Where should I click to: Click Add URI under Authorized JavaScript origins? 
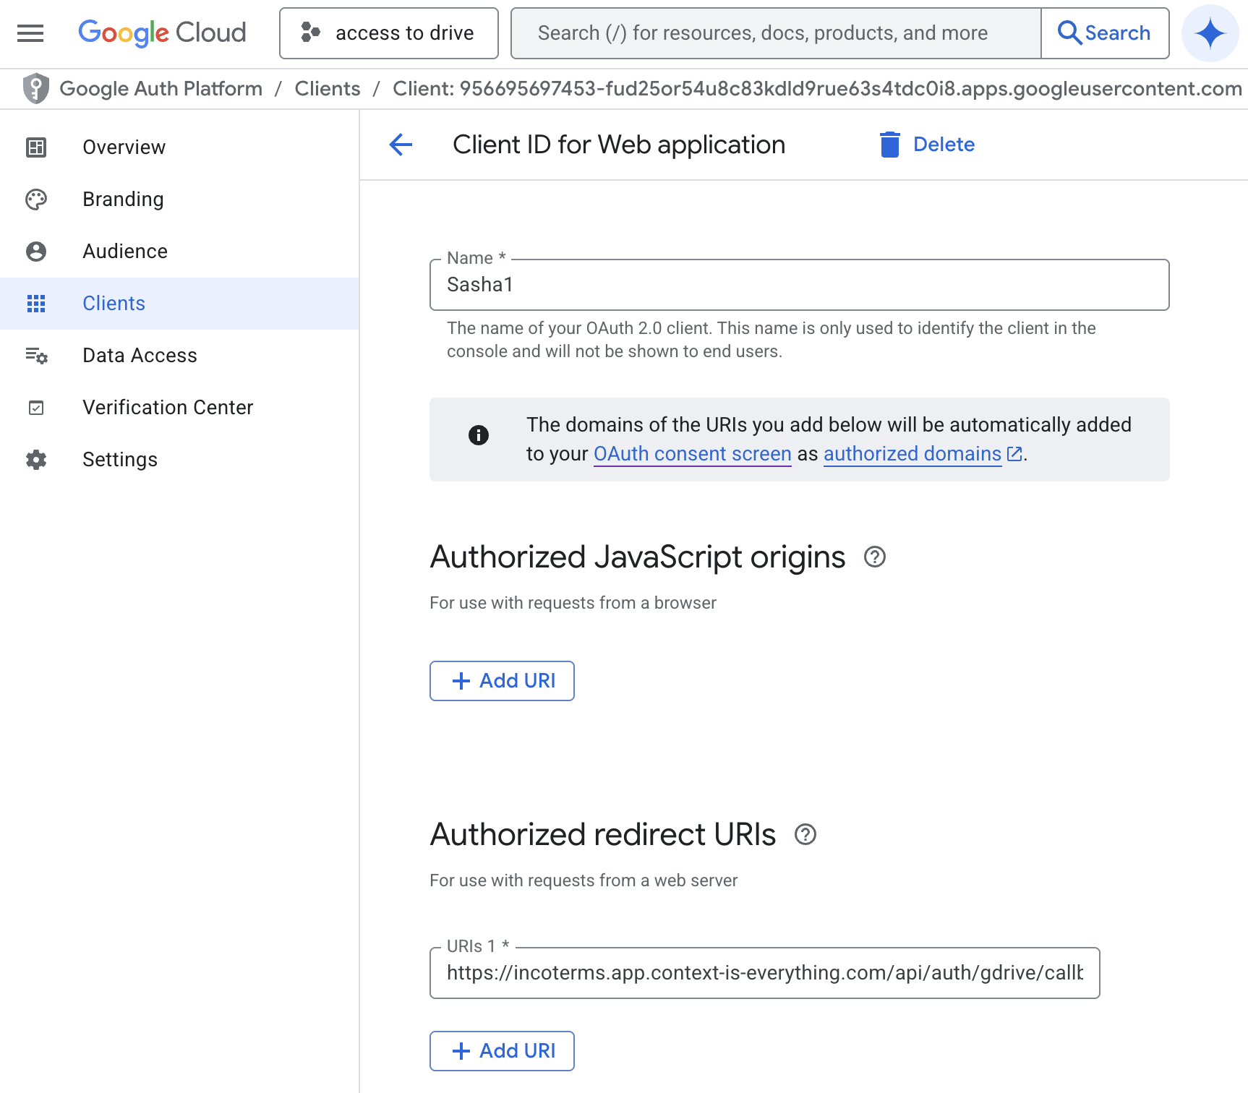(x=502, y=680)
